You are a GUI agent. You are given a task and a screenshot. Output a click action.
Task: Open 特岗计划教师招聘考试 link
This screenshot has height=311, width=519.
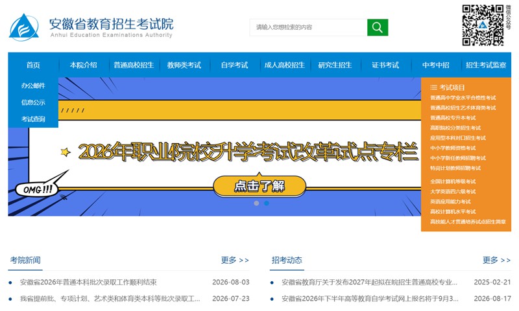455,168
